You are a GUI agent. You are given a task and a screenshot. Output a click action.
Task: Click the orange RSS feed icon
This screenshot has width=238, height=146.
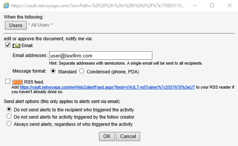[18, 82]
